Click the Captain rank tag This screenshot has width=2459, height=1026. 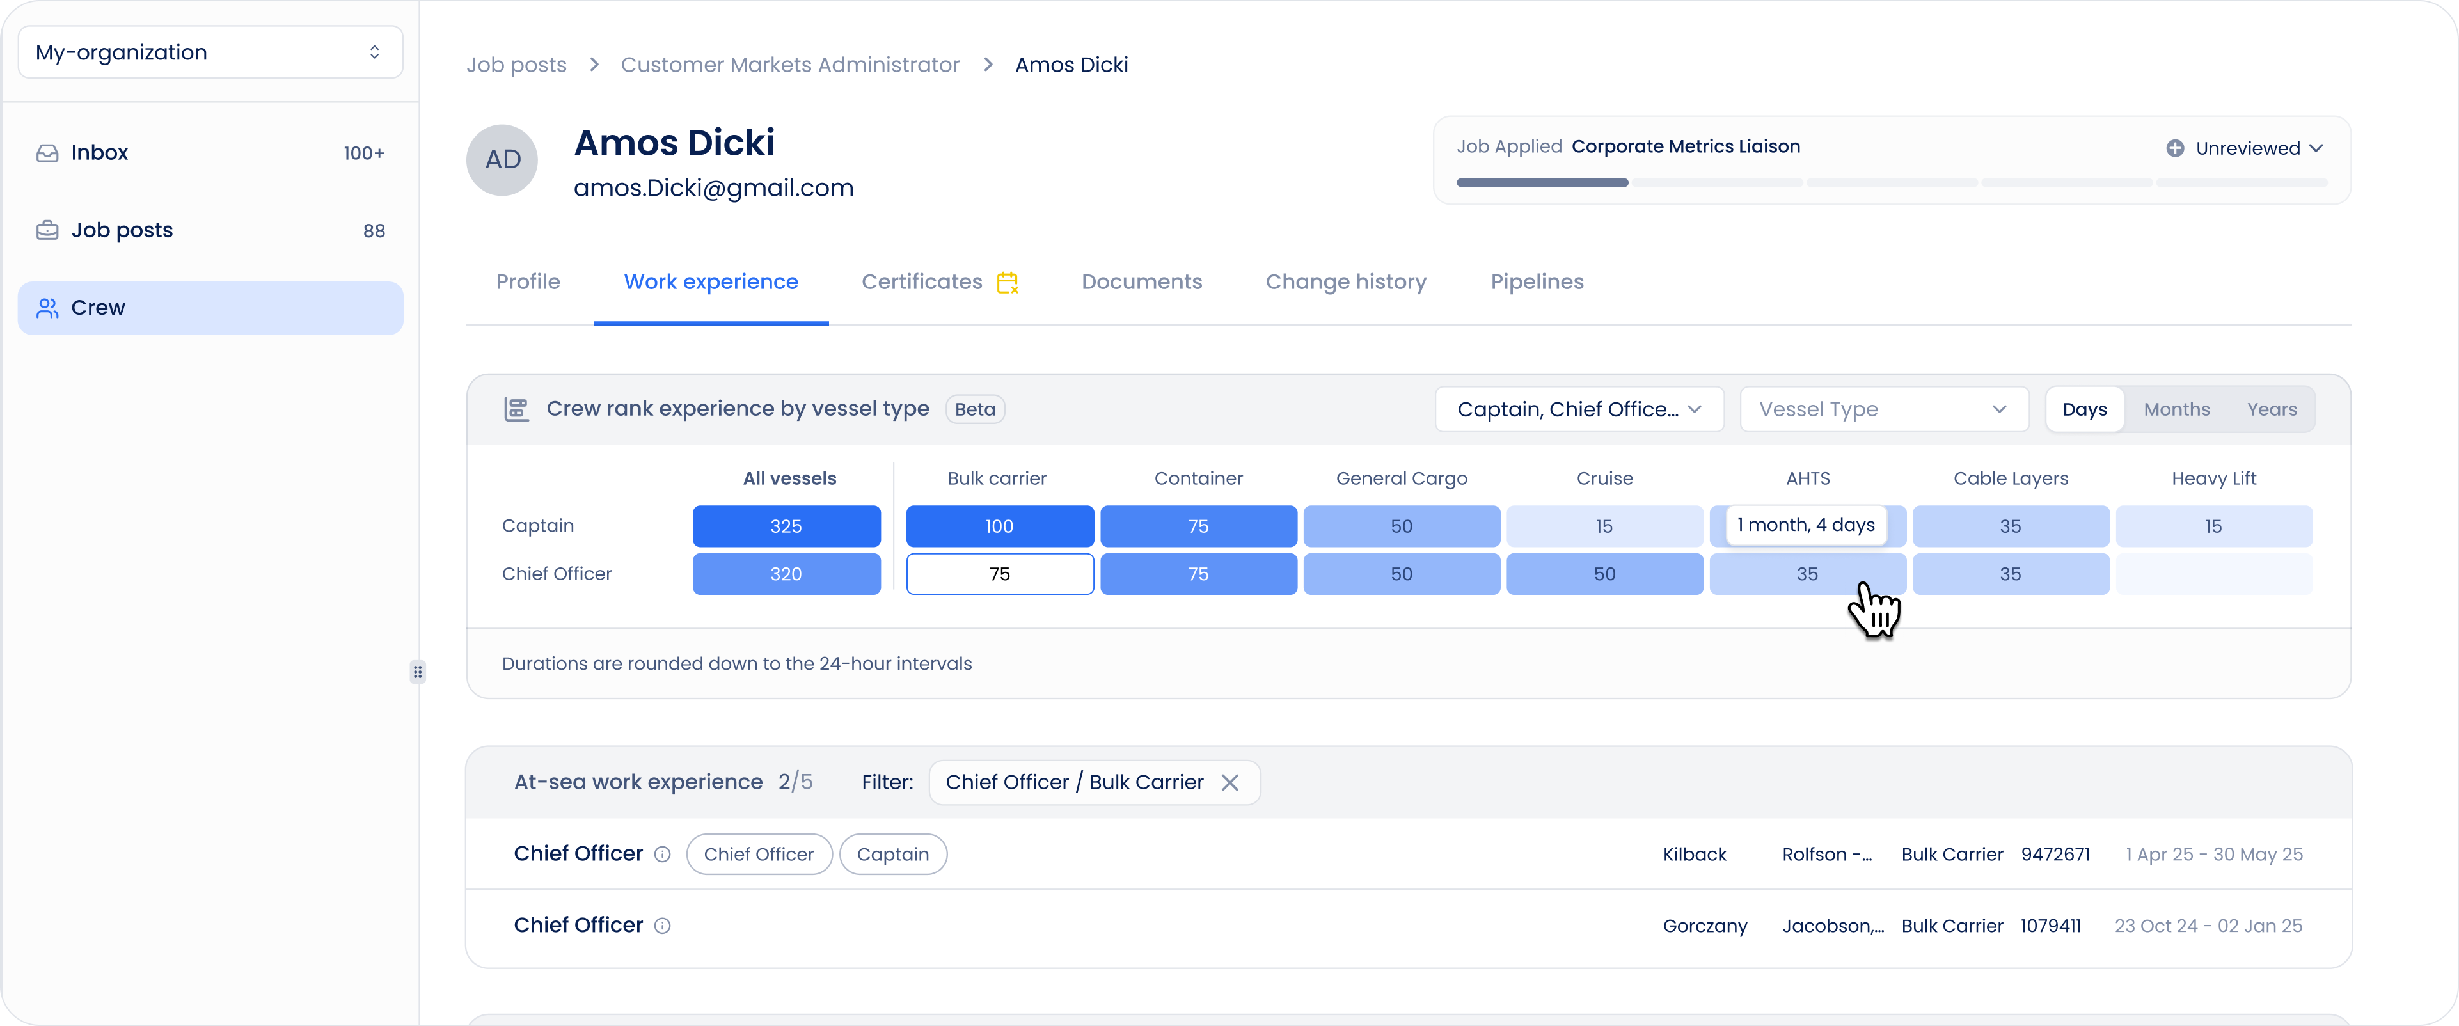coord(892,854)
